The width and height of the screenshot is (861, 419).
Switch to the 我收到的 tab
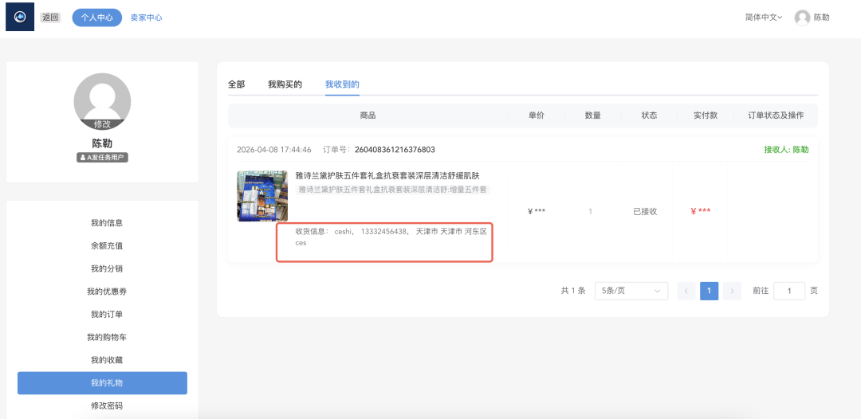tap(342, 84)
